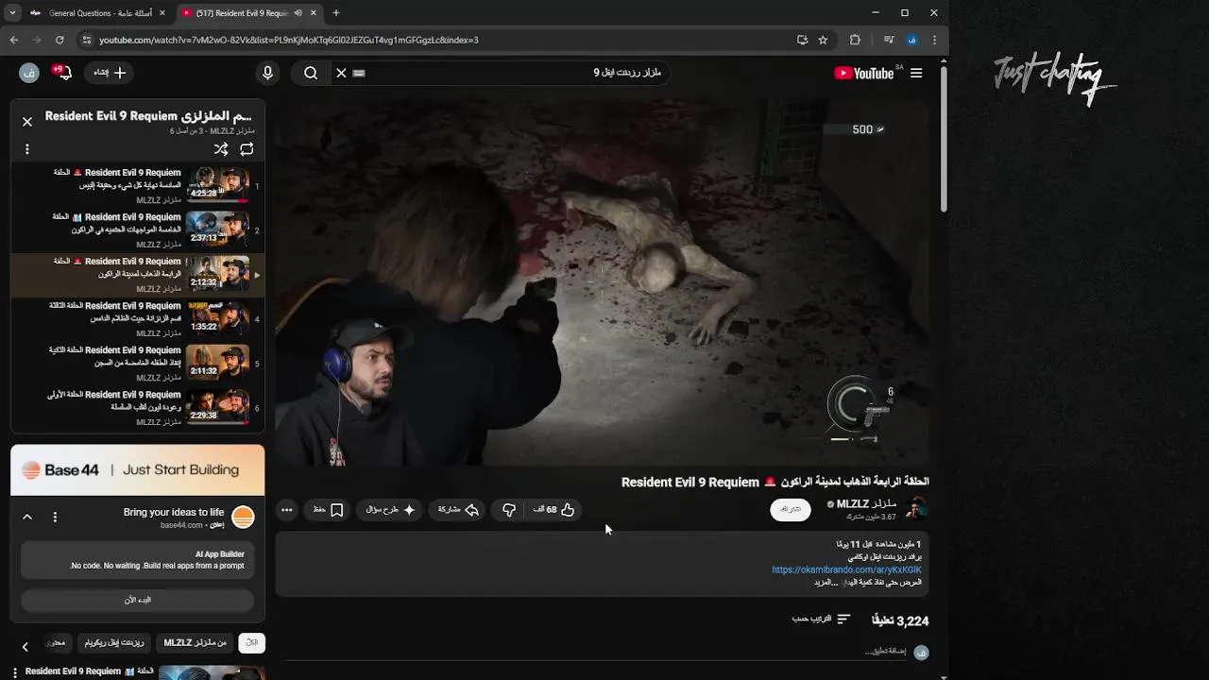This screenshot has height=680, width=1209.
Task: Open the Chrome extensions puzzle icon
Action: point(855,40)
